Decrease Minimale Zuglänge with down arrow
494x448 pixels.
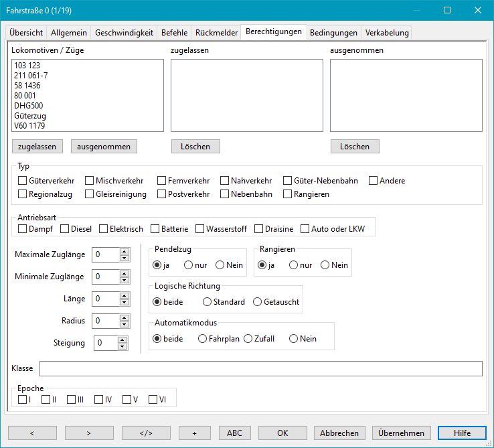pos(124,280)
